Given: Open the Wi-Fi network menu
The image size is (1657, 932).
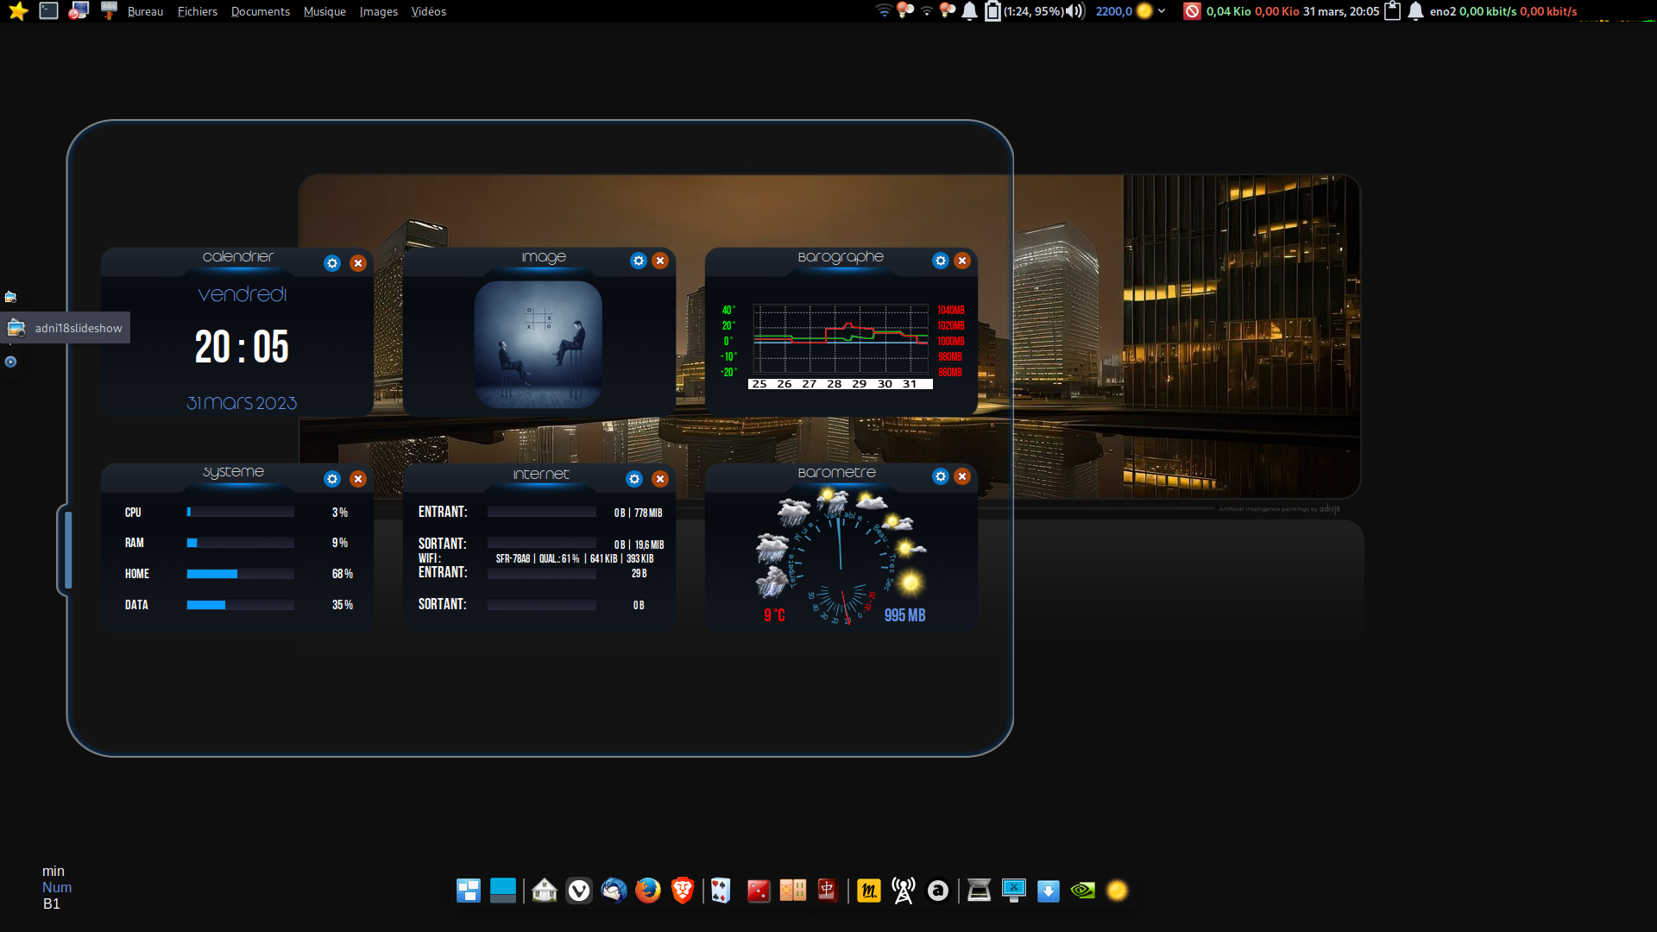Looking at the screenshot, I should coord(884,11).
